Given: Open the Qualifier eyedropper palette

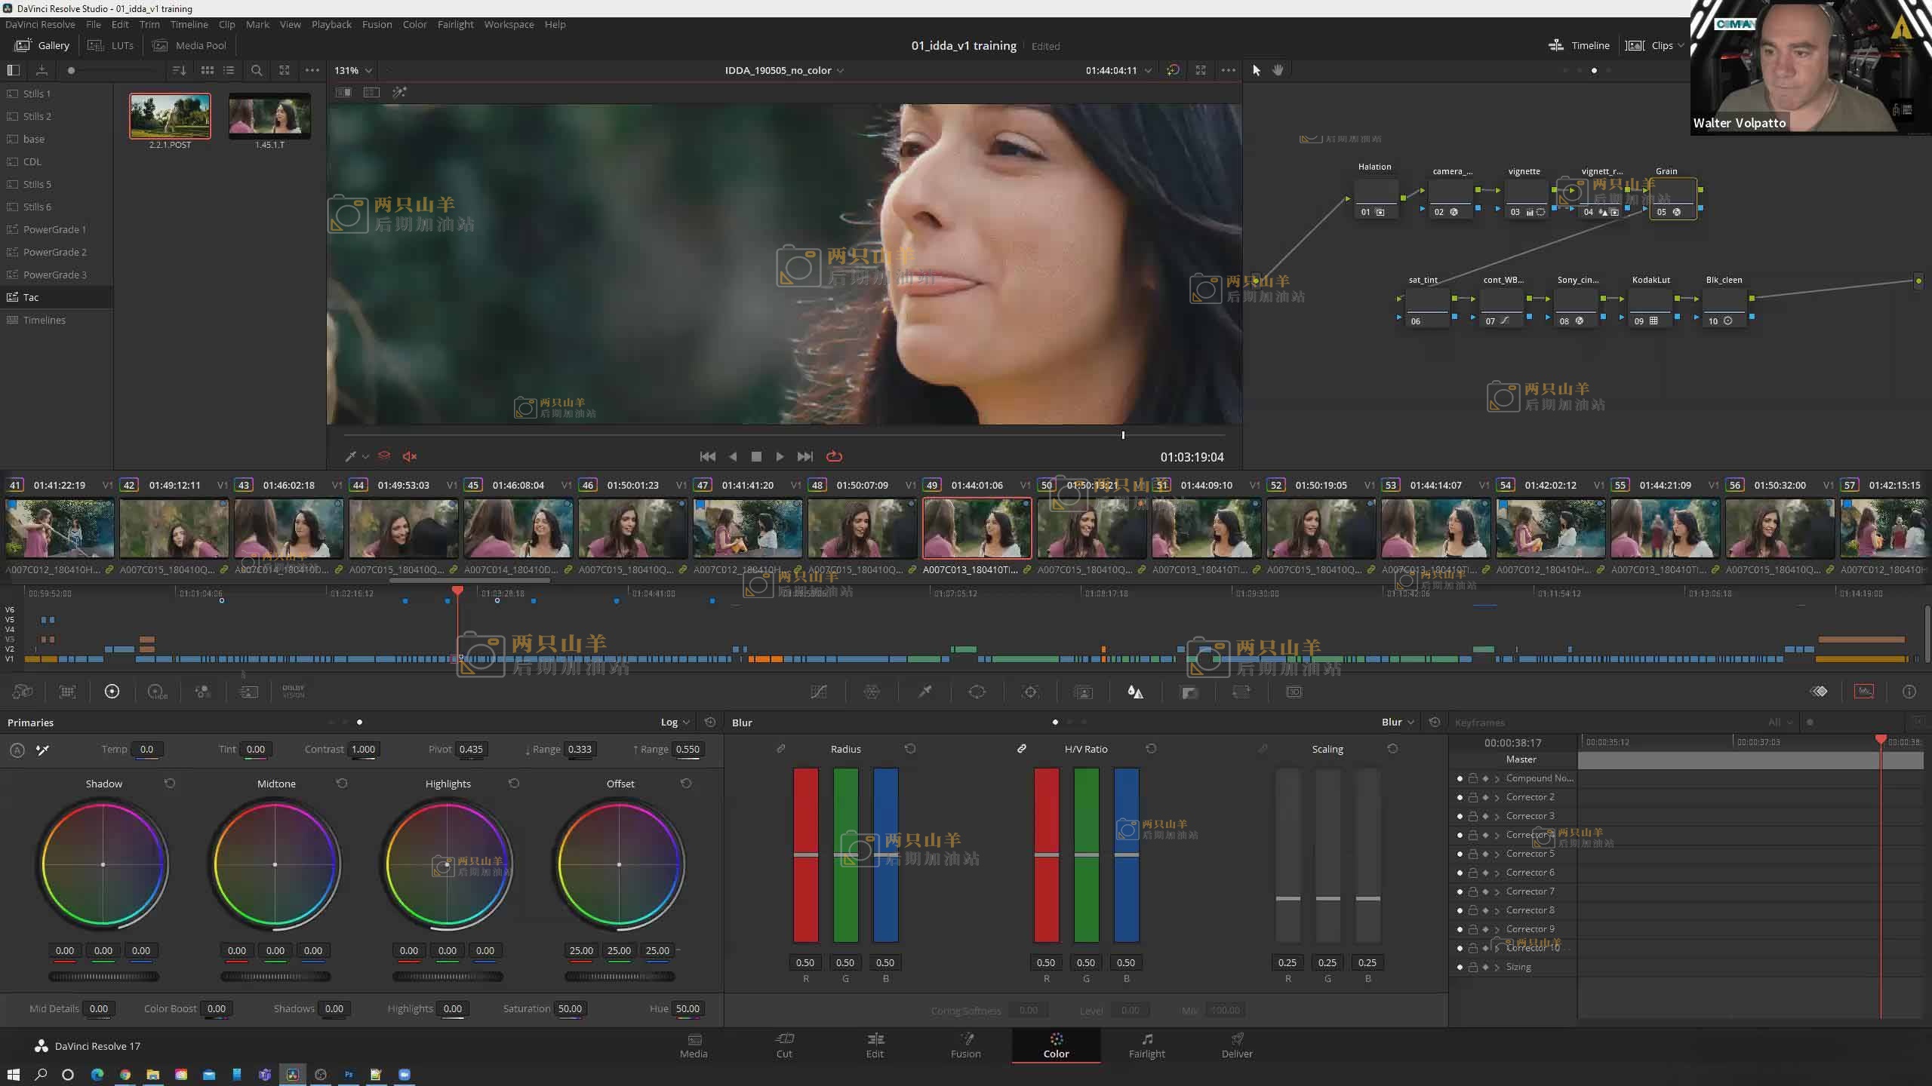Looking at the screenshot, I should [x=924, y=692].
